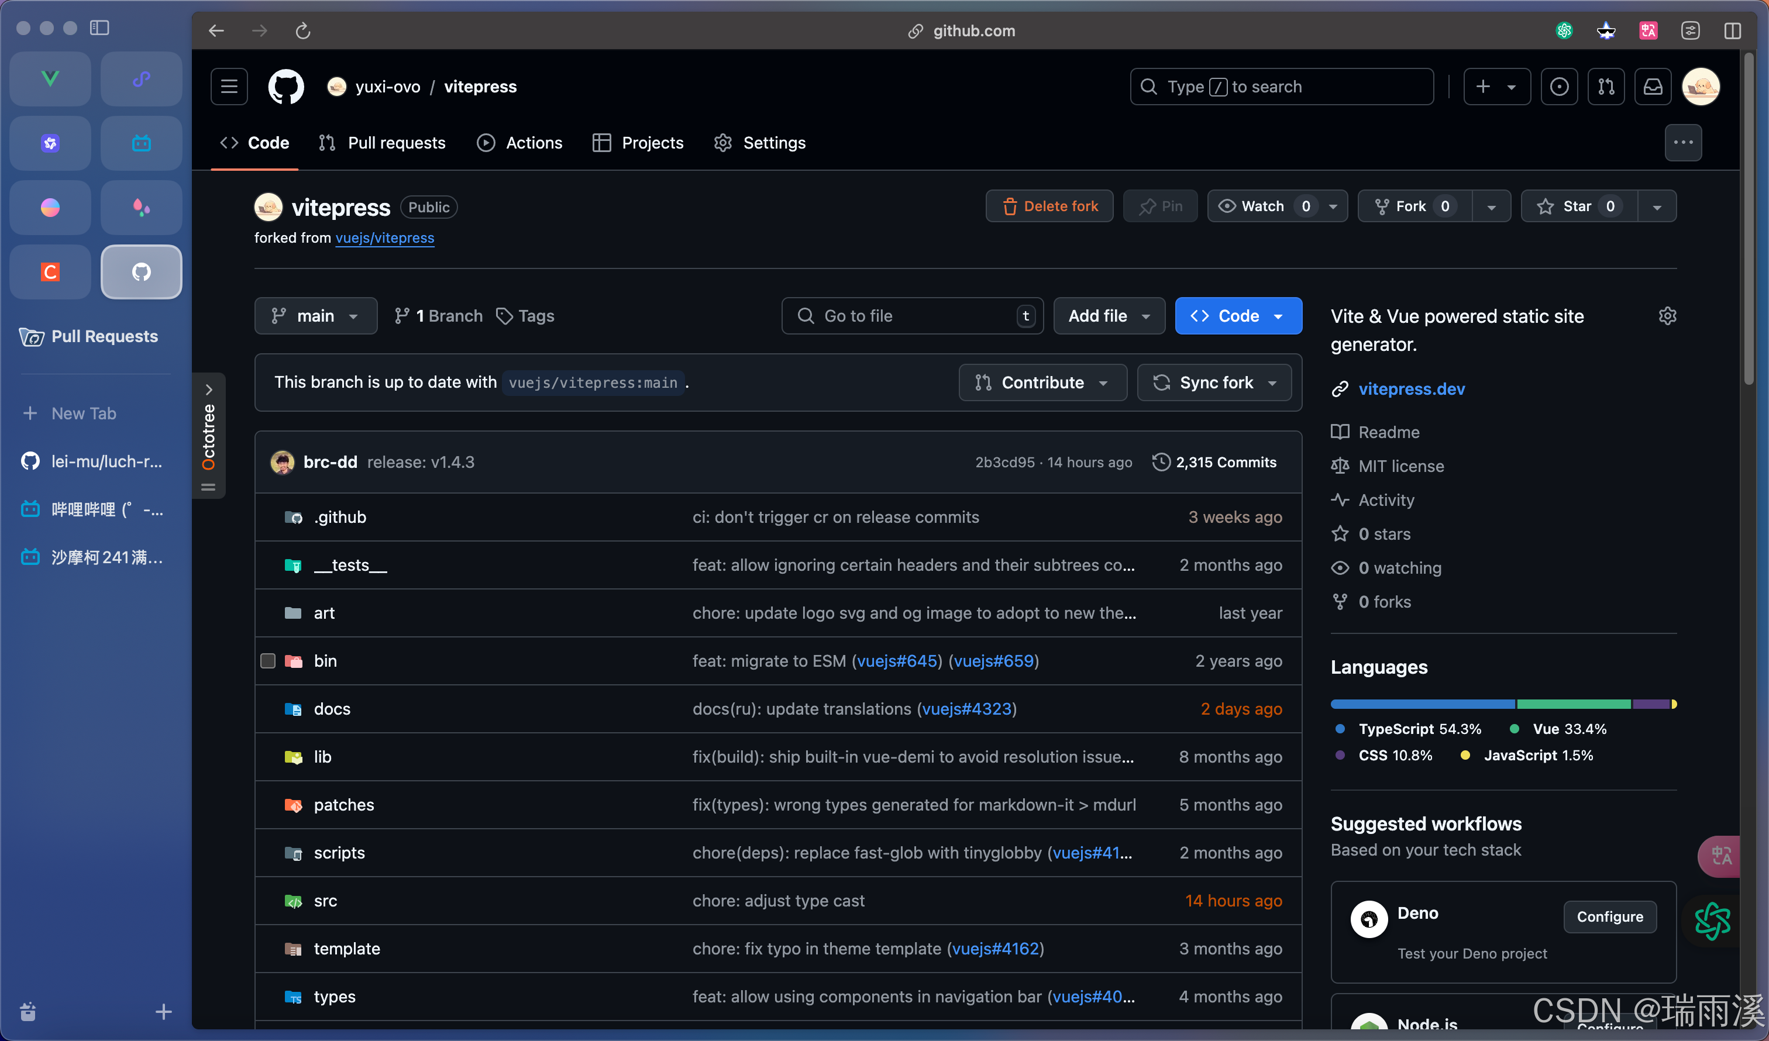
Task: Click the Fork button
Action: (x=1414, y=206)
